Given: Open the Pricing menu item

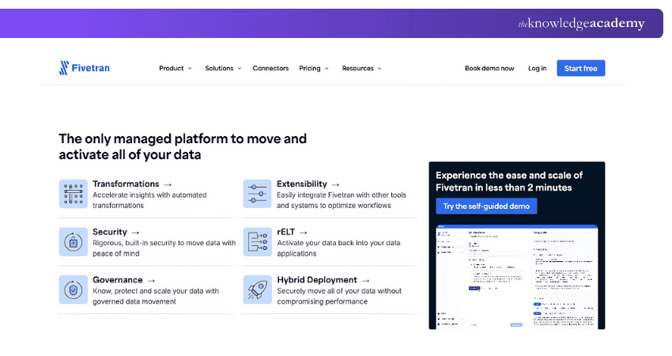Looking at the screenshot, I should 310,68.
